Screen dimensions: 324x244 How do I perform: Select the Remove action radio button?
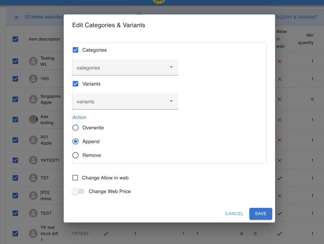coord(75,155)
